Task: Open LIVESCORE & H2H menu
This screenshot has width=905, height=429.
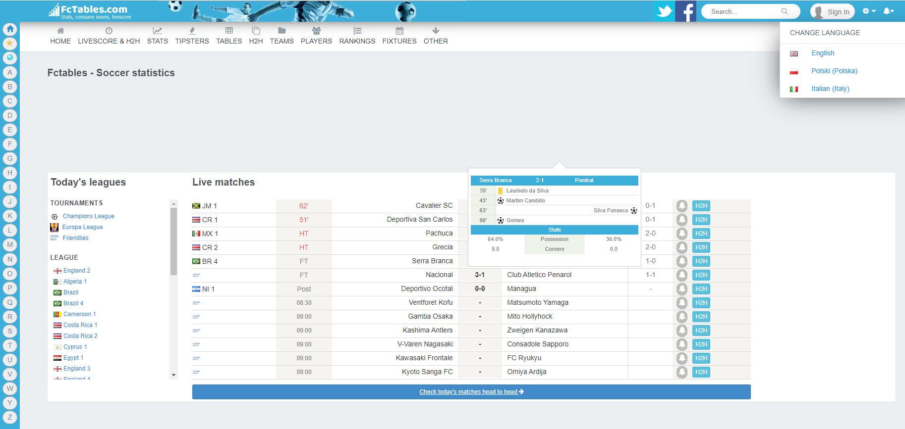Action: pyautogui.click(x=109, y=36)
